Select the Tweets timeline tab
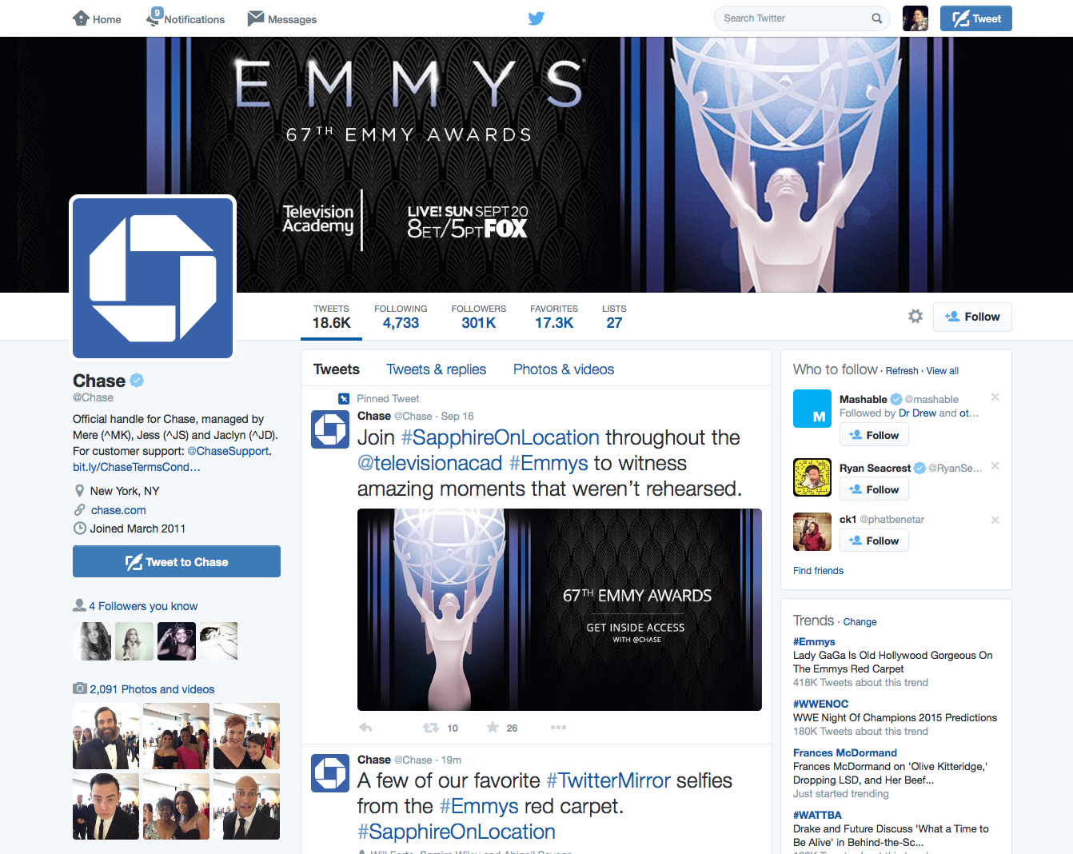 pos(337,369)
